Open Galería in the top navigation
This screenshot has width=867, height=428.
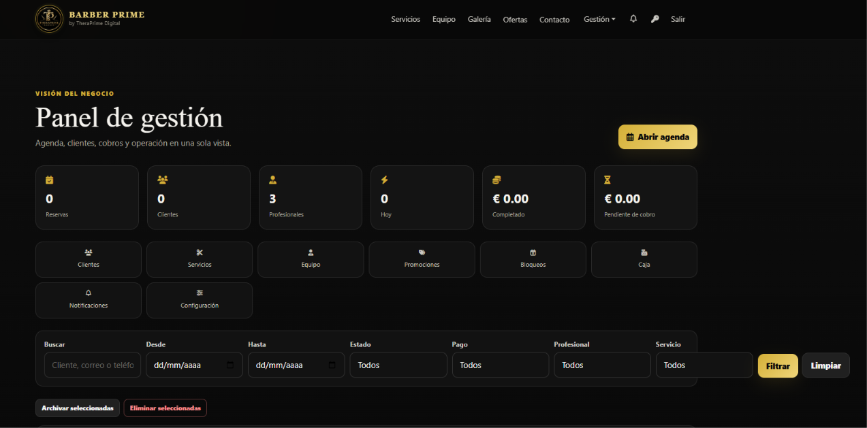click(479, 19)
